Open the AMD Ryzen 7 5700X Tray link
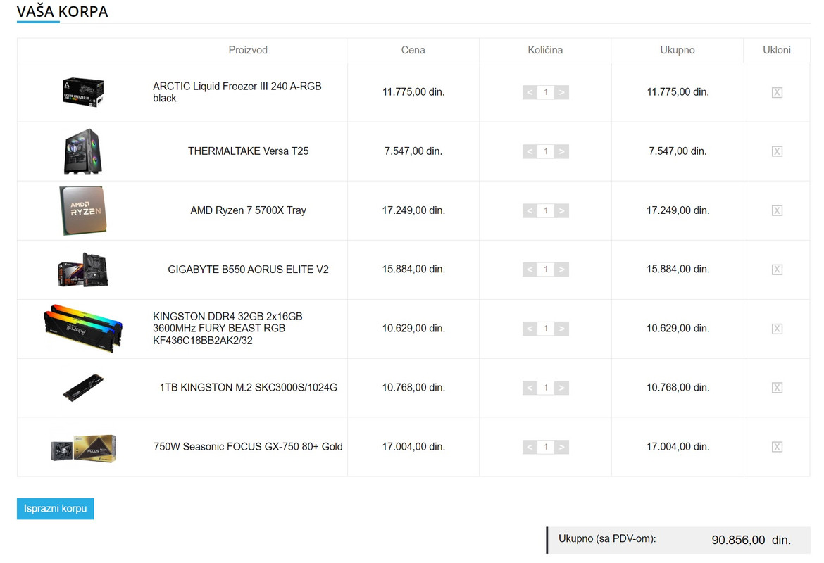824x563 pixels. click(248, 210)
